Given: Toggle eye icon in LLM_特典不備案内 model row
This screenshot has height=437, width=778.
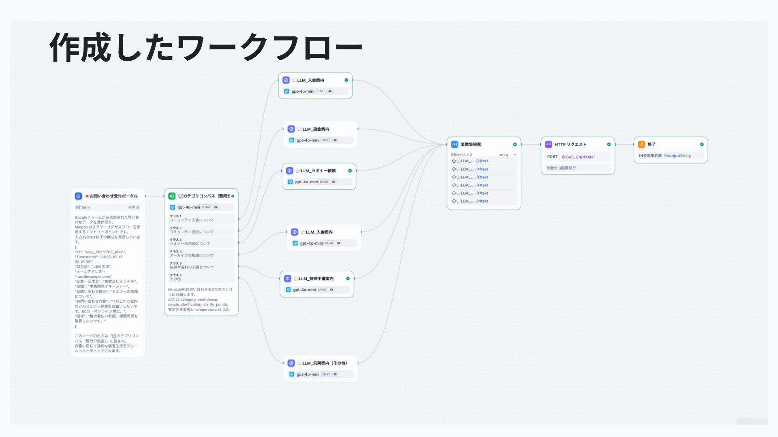Looking at the screenshot, I should tap(331, 290).
